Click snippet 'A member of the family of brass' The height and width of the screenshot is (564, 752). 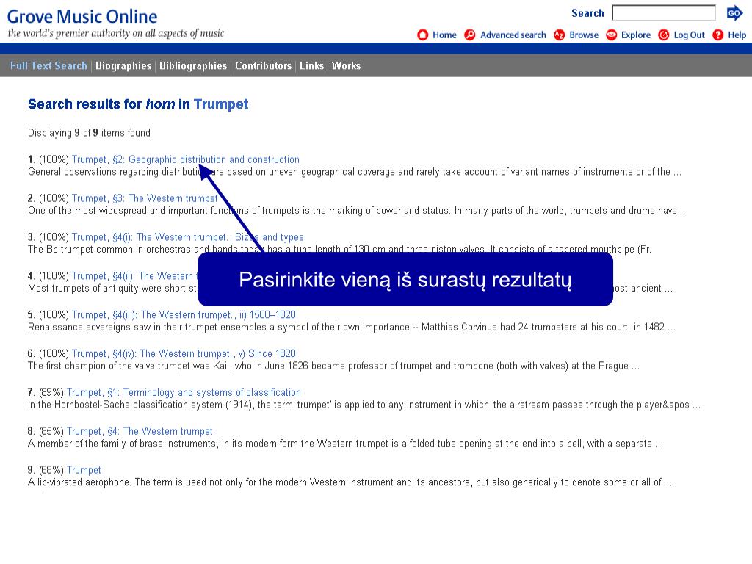[x=345, y=444]
